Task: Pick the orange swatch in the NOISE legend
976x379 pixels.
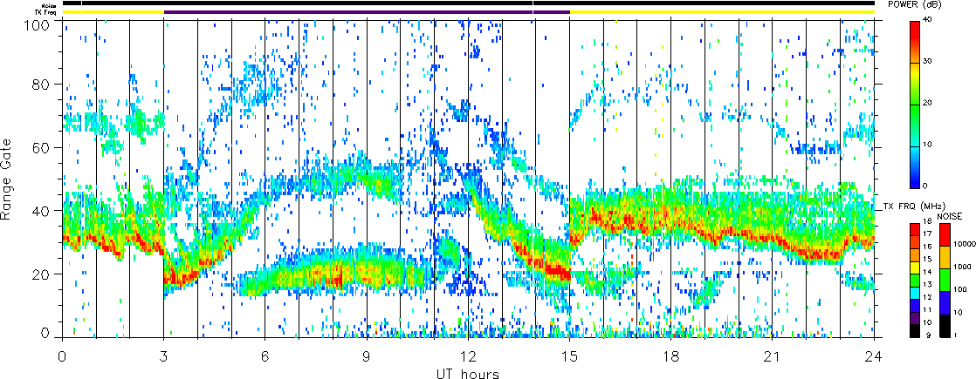Action: 945,257
